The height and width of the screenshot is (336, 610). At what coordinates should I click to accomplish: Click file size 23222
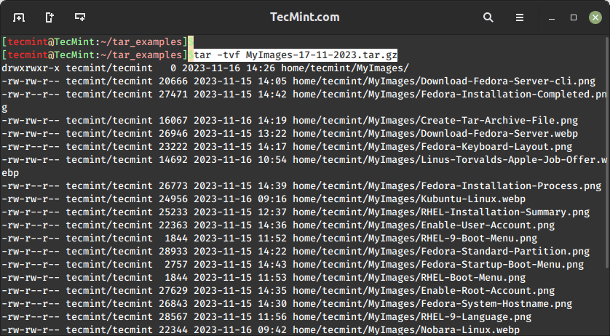pyautogui.click(x=173, y=147)
